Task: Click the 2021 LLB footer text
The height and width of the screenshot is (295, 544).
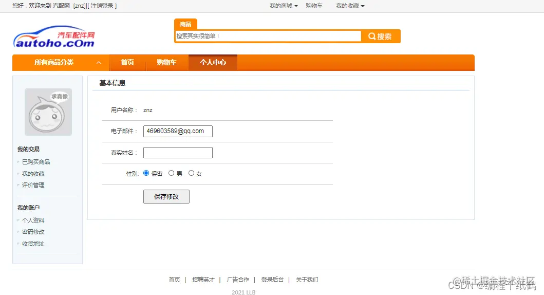Action: coord(243,292)
